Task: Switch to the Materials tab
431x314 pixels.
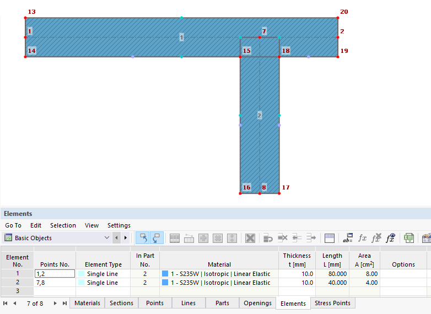Action: [87, 303]
